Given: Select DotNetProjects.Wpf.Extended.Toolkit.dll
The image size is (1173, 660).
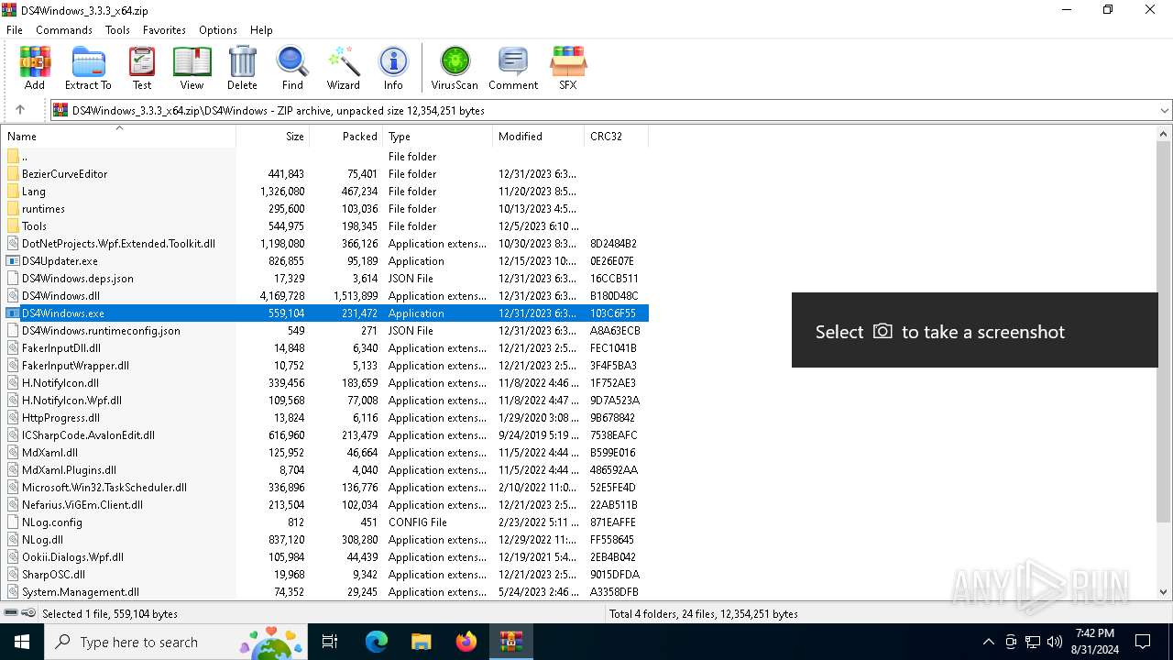Looking at the screenshot, I should (325, 244).
